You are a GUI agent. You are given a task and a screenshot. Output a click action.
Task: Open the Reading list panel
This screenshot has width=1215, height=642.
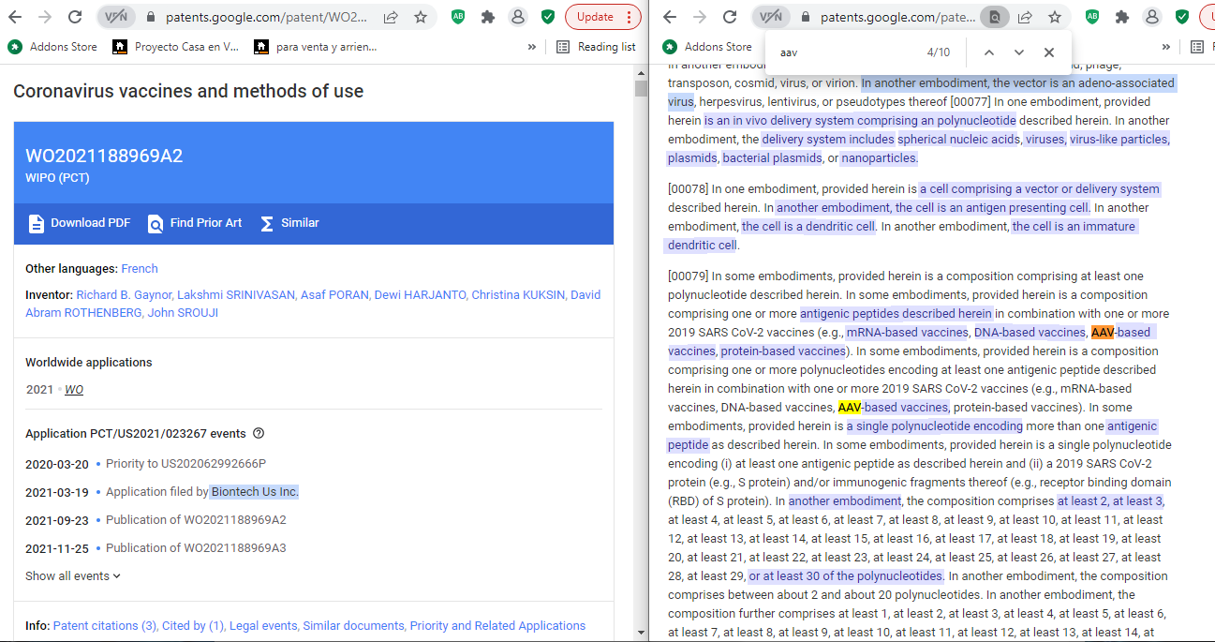596,47
